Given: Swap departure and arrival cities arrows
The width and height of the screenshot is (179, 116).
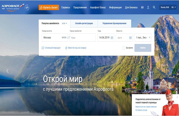Looking at the screenshot, I should click(x=69, y=37).
